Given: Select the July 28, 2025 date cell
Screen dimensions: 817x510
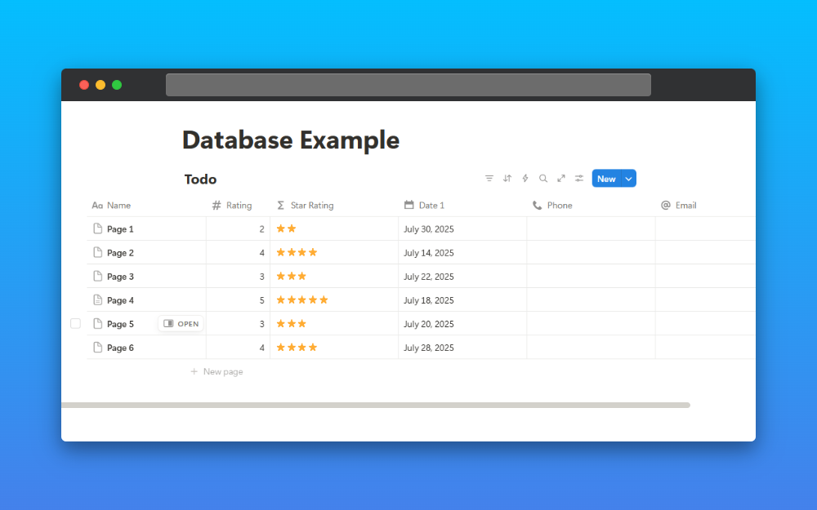Looking at the screenshot, I should 462,348.
